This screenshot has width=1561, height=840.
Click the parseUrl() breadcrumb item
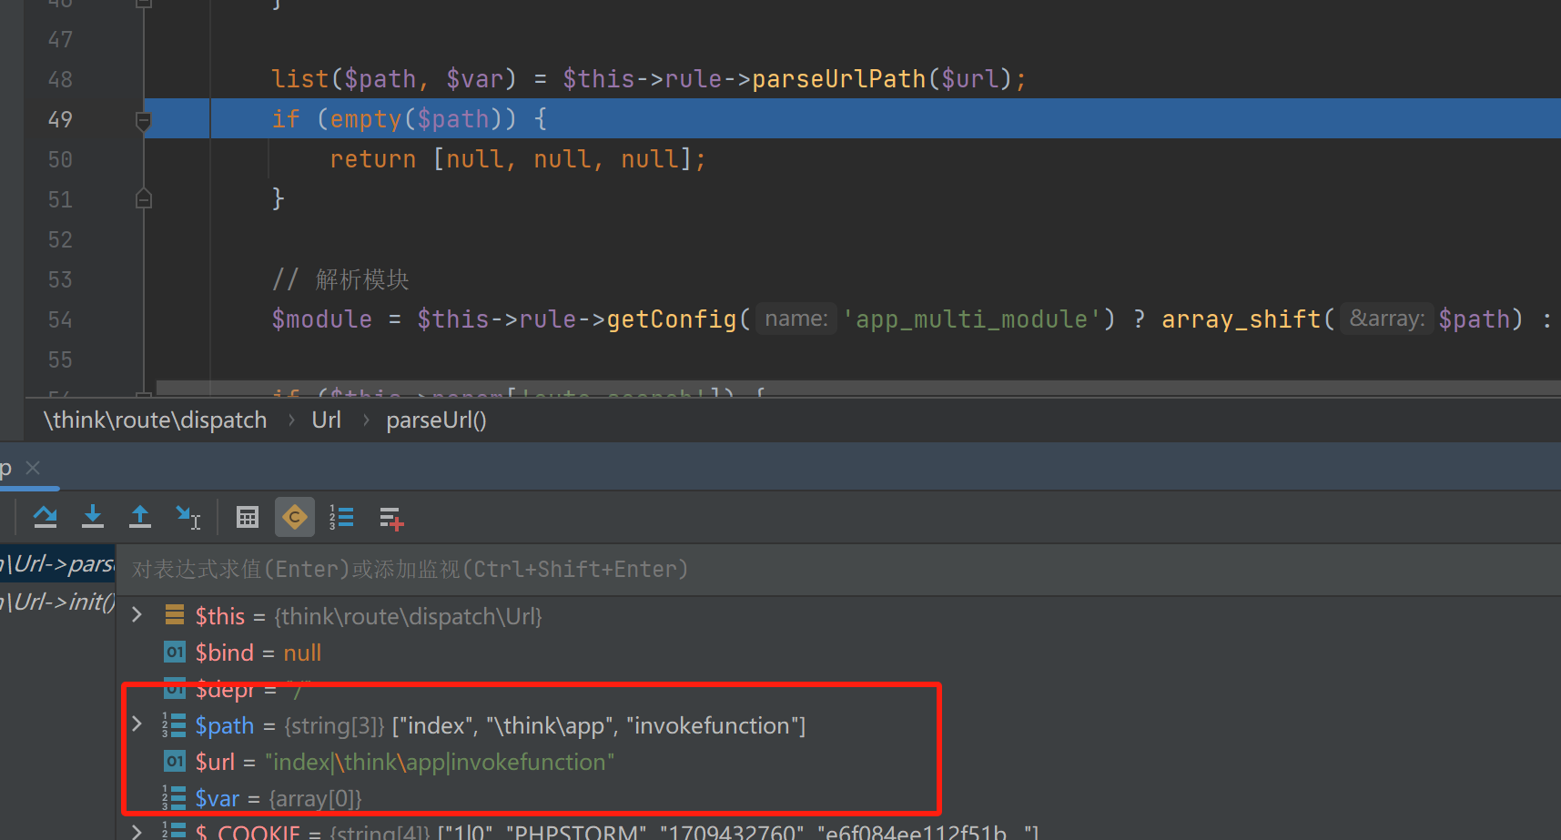pyautogui.click(x=436, y=420)
